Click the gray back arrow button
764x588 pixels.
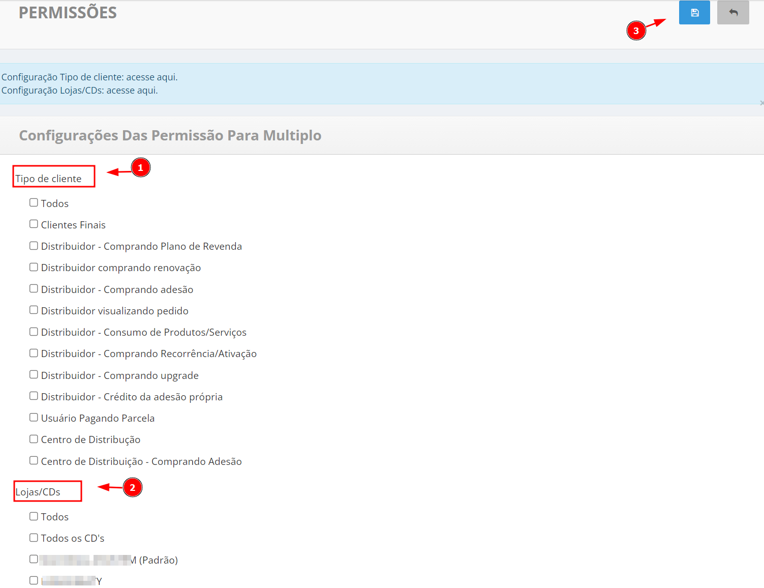tap(732, 13)
